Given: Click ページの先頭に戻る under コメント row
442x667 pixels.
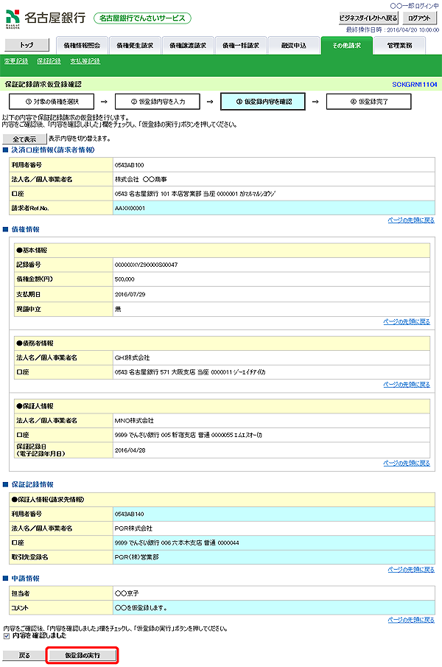Looking at the screenshot, I should point(411,621).
